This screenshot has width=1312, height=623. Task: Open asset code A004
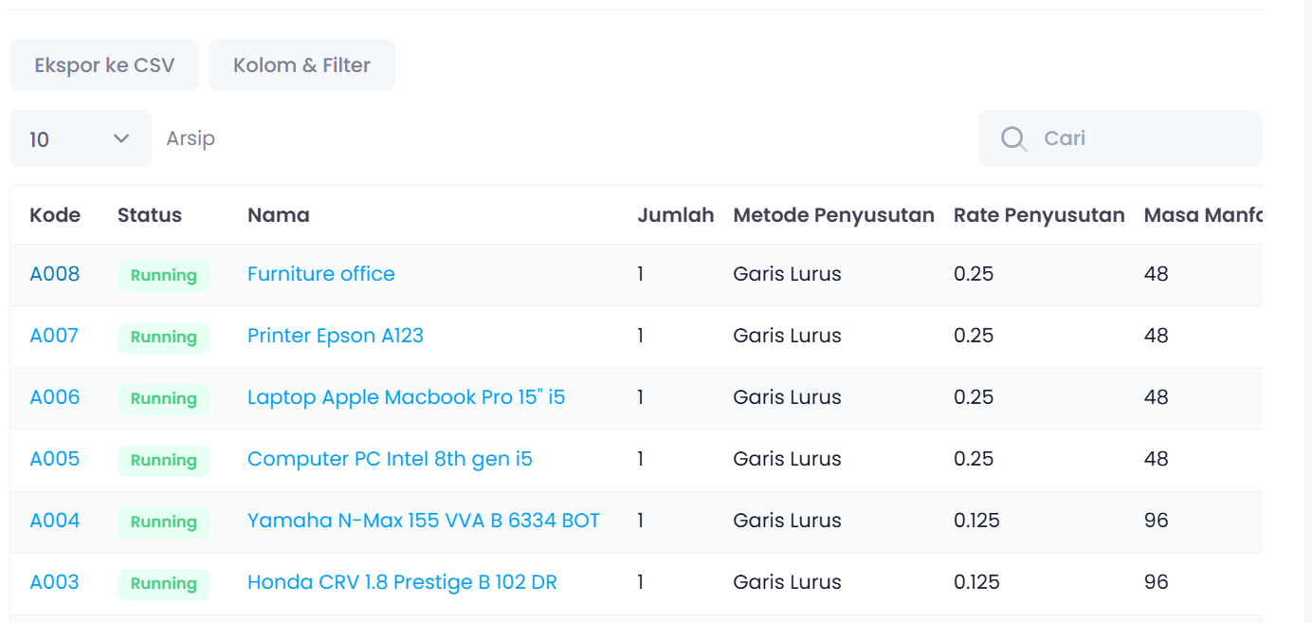pos(54,521)
